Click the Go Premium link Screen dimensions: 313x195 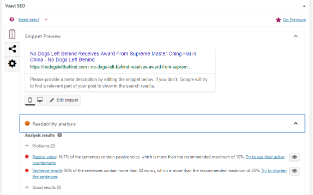(294, 19)
